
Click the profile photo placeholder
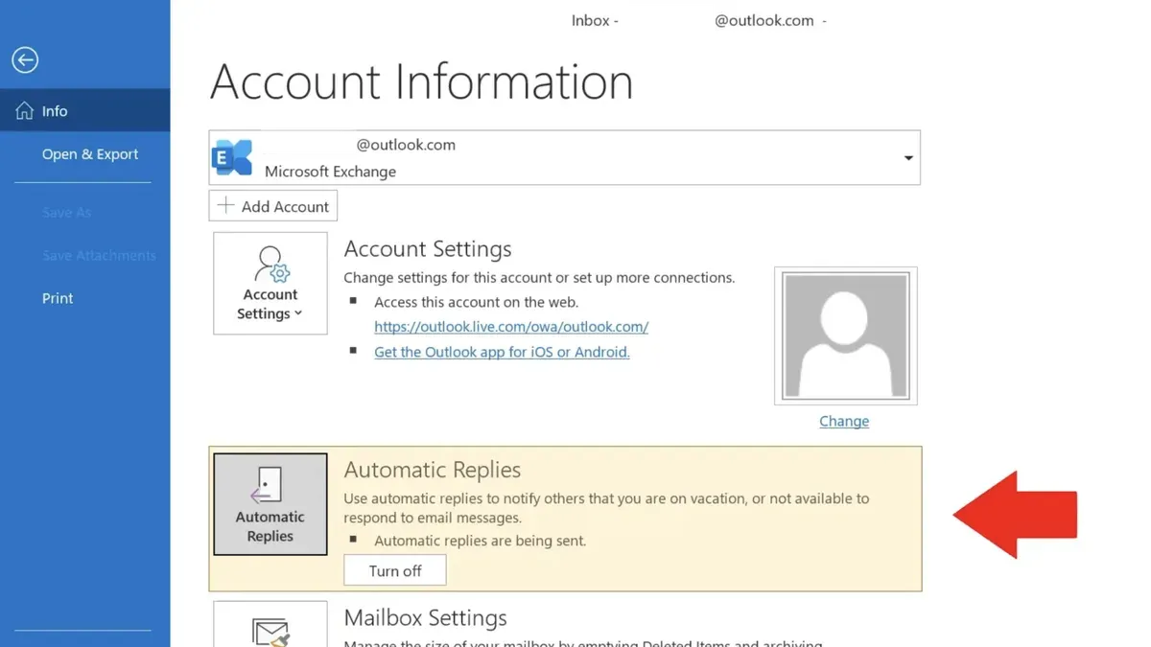coord(845,335)
